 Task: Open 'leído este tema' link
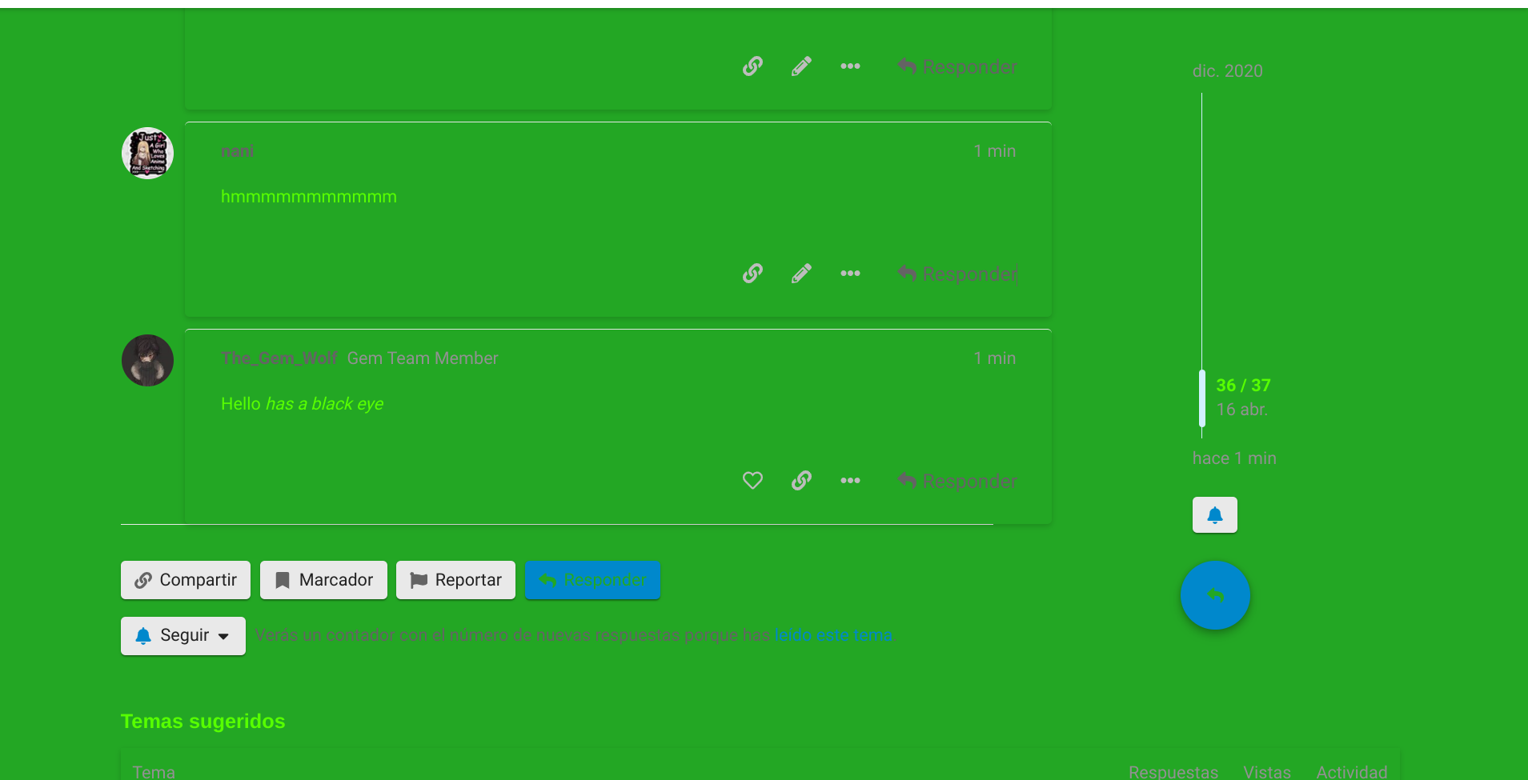(833, 635)
